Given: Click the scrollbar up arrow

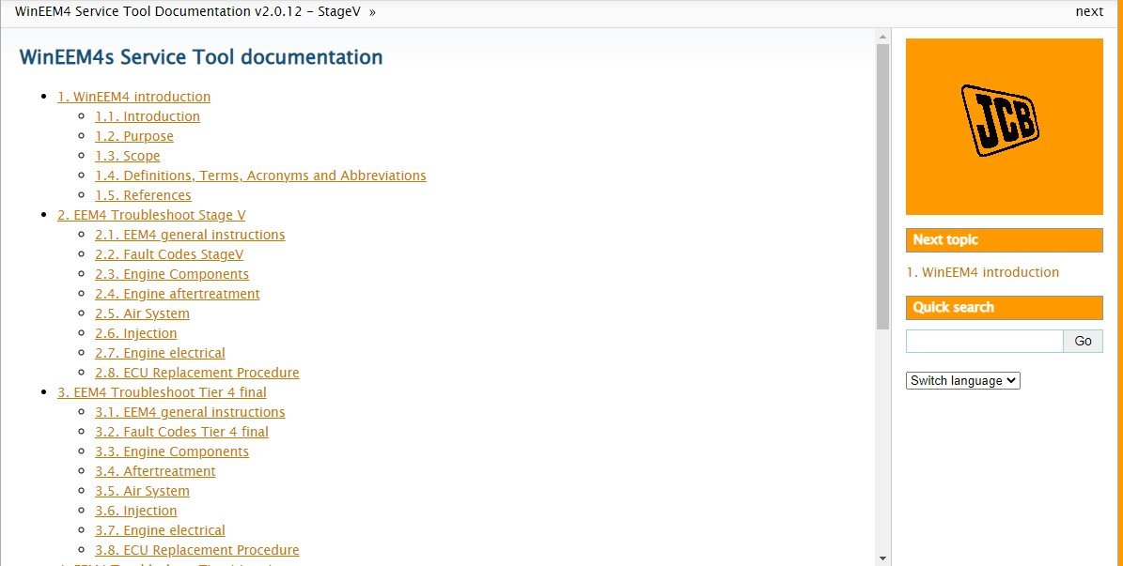Looking at the screenshot, I should tap(882, 37).
